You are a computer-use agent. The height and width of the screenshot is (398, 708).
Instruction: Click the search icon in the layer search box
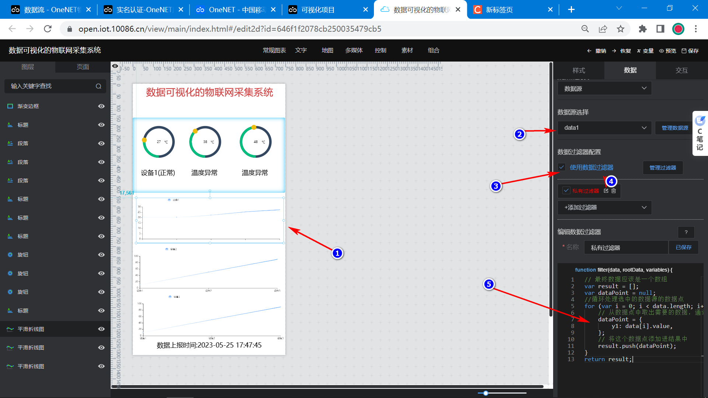[98, 86]
